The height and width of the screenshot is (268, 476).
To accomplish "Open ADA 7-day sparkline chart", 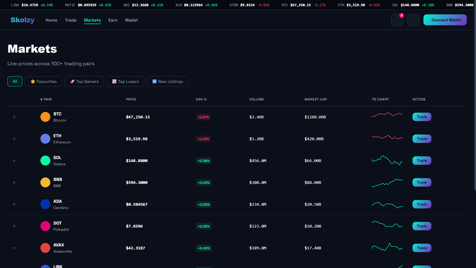I will coord(387,205).
